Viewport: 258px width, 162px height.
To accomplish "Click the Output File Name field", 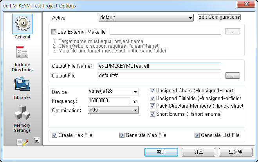I will pos(159,66).
